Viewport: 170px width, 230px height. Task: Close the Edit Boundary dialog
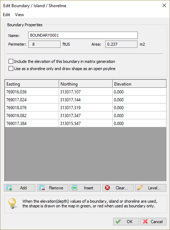[x=164, y=6]
